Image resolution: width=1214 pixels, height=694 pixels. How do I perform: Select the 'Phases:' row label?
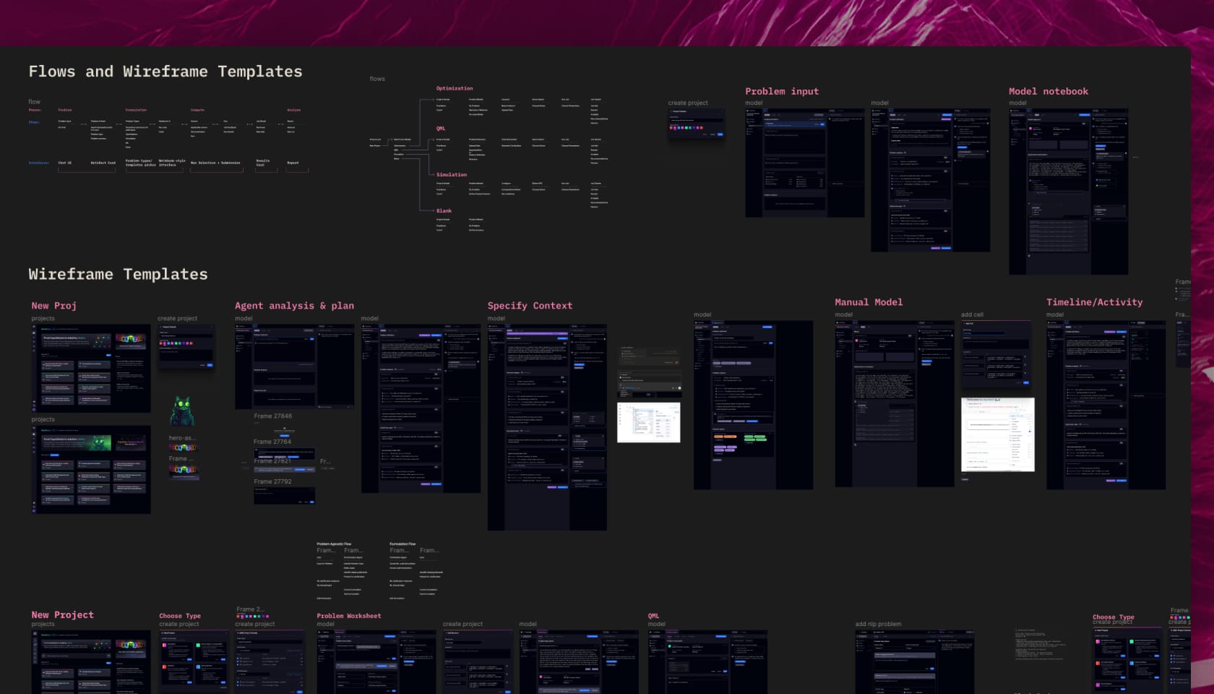[x=35, y=110]
